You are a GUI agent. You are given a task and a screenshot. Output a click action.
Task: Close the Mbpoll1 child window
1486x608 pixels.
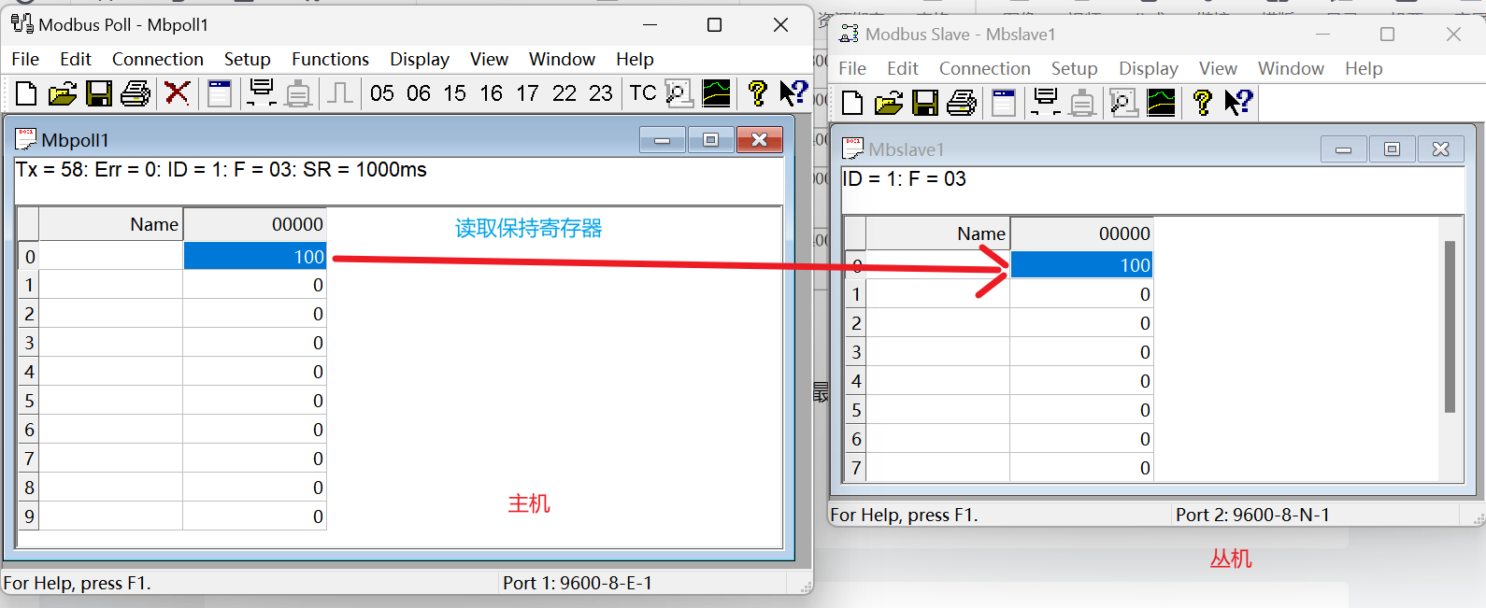[x=760, y=140]
